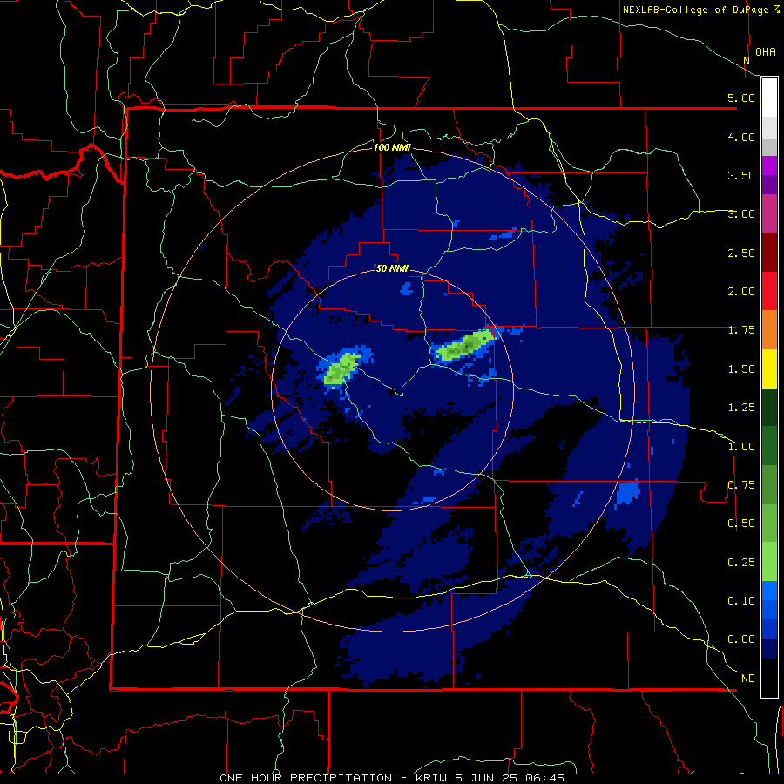Click the 3.50 scale value
Viewport: 784px width, 784px height.
coord(741,175)
